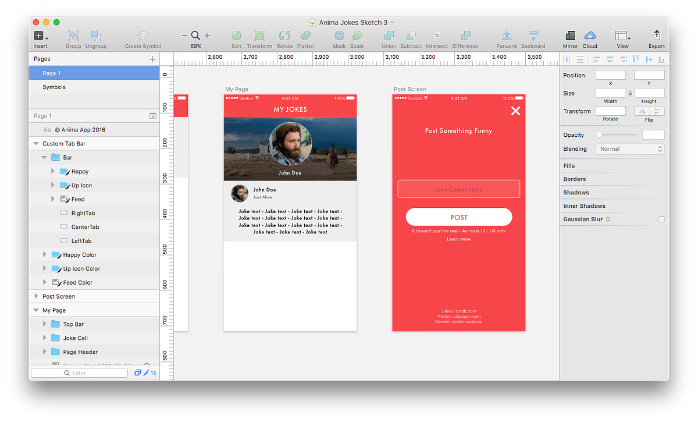
Task: Select Page 1 in the Pages panel
Action: tap(52, 73)
